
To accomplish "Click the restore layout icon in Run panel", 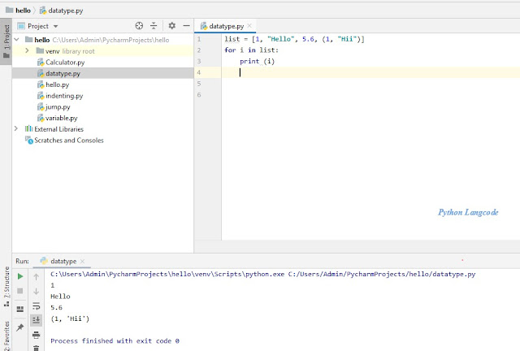I will [x=20, y=309].
